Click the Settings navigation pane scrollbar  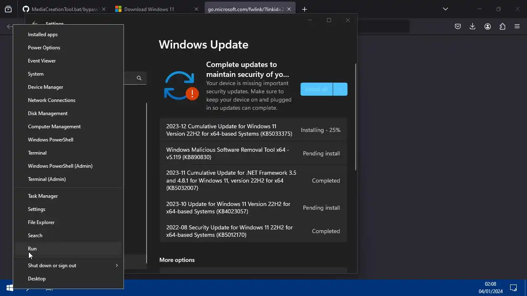point(147,183)
